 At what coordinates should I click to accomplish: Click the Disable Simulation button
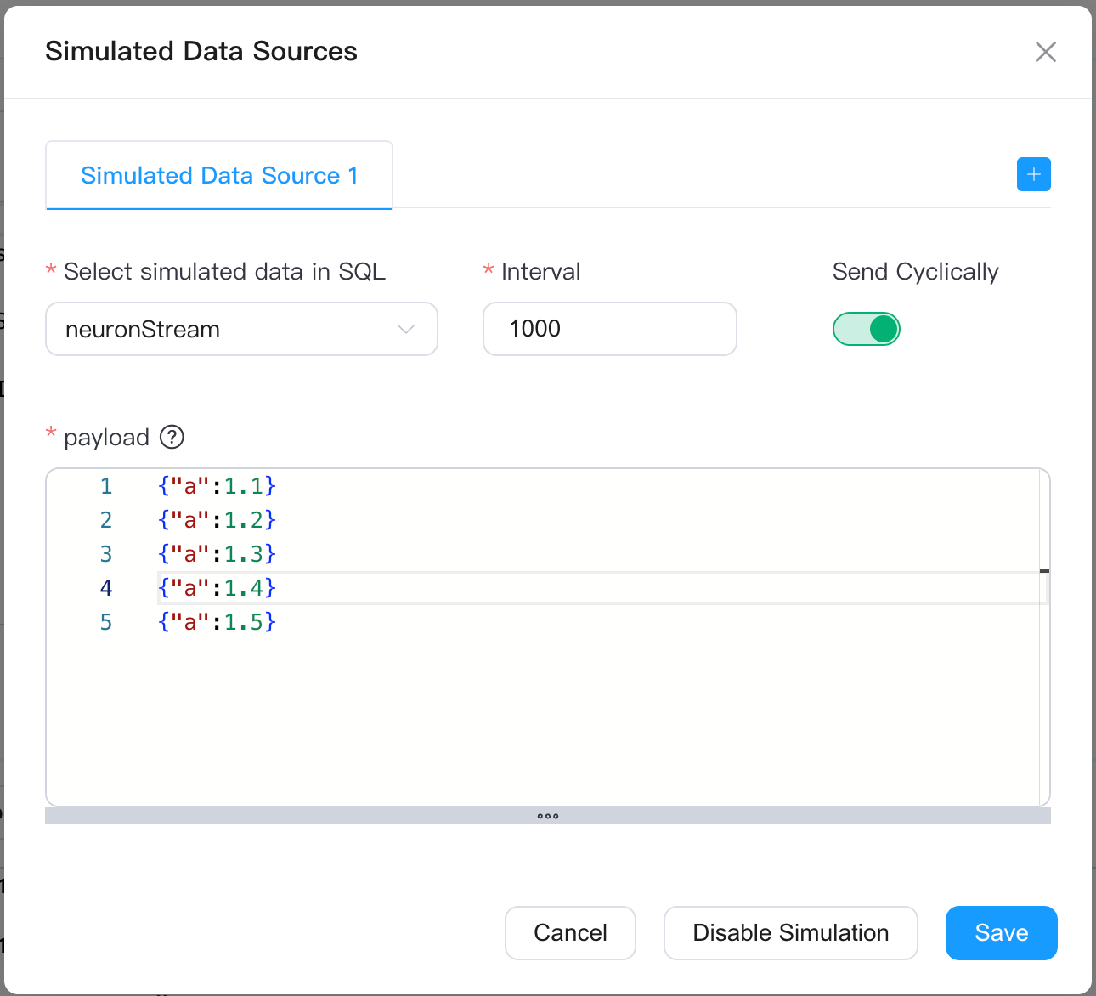click(790, 932)
